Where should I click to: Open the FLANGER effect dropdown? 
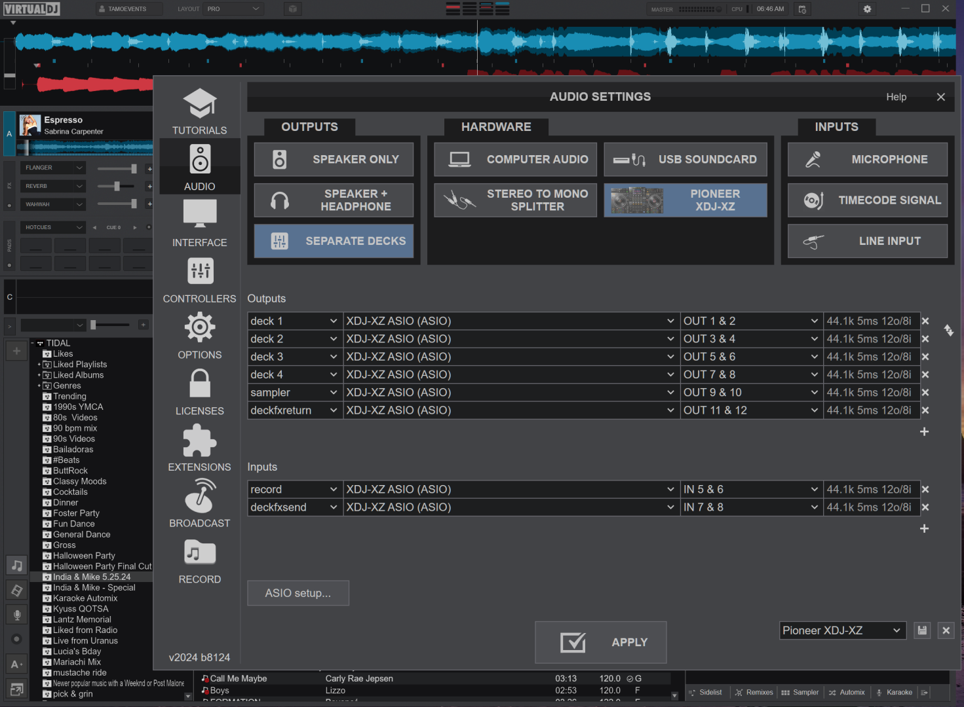click(x=52, y=168)
